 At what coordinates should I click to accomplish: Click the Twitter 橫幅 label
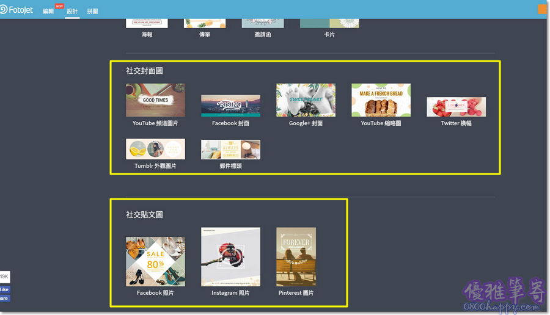coord(456,123)
